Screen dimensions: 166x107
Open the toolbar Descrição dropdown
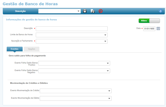pos(59,11)
